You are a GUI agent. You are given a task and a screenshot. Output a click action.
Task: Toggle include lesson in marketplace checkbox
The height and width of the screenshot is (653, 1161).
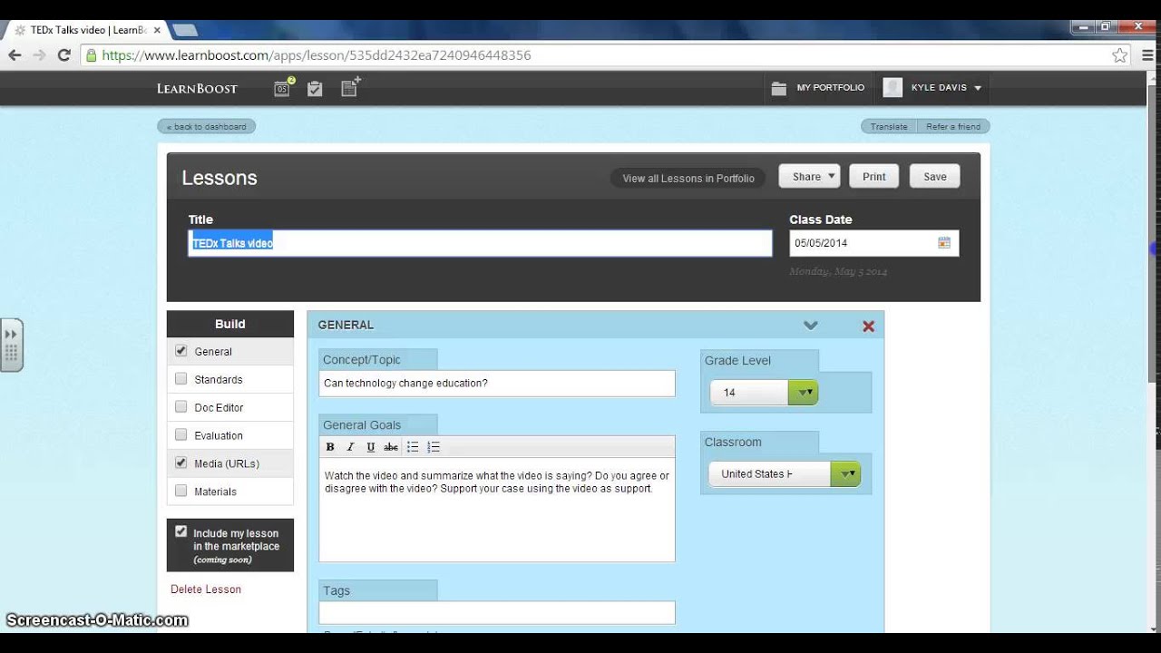click(180, 532)
